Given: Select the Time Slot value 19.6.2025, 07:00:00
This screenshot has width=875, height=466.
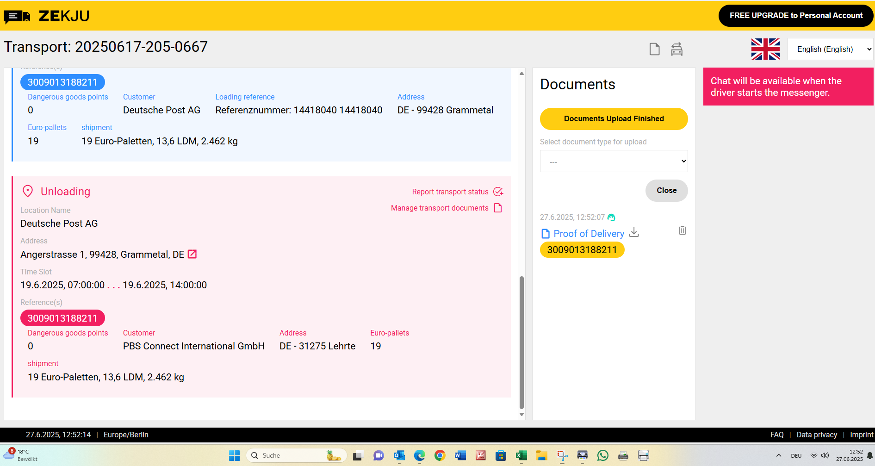Looking at the screenshot, I should [62, 285].
